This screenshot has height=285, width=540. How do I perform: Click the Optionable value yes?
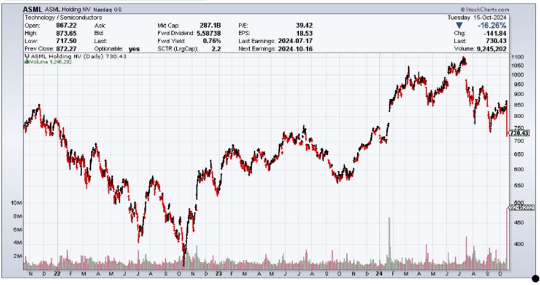134,49
